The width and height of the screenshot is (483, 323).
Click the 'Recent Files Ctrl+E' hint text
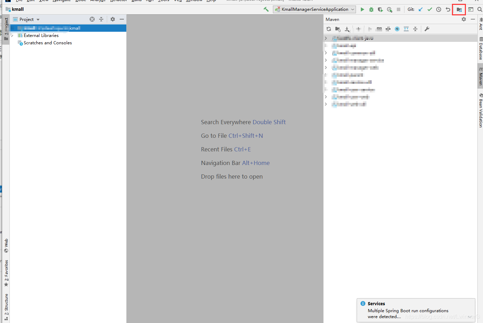(x=226, y=149)
